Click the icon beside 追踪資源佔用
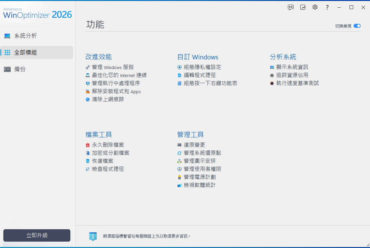This screenshot has height=248, width=370. pos(272,75)
